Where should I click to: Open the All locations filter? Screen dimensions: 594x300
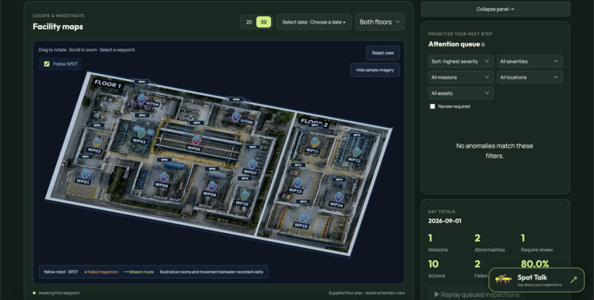[530, 77]
